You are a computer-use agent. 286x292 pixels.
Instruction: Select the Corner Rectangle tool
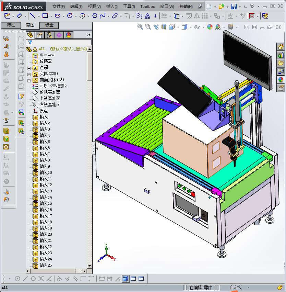(45, 15)
